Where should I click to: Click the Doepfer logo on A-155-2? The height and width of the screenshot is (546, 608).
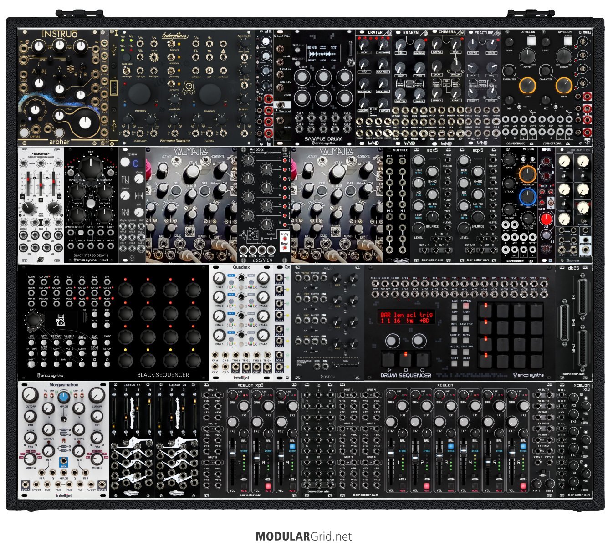[264, 260]
